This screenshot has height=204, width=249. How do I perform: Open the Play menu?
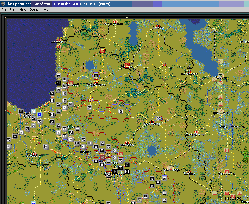[x=13, y=9]
